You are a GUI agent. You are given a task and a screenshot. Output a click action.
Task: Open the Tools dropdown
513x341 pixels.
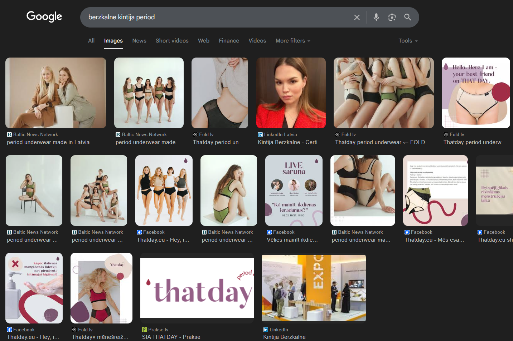coord(408,41)
